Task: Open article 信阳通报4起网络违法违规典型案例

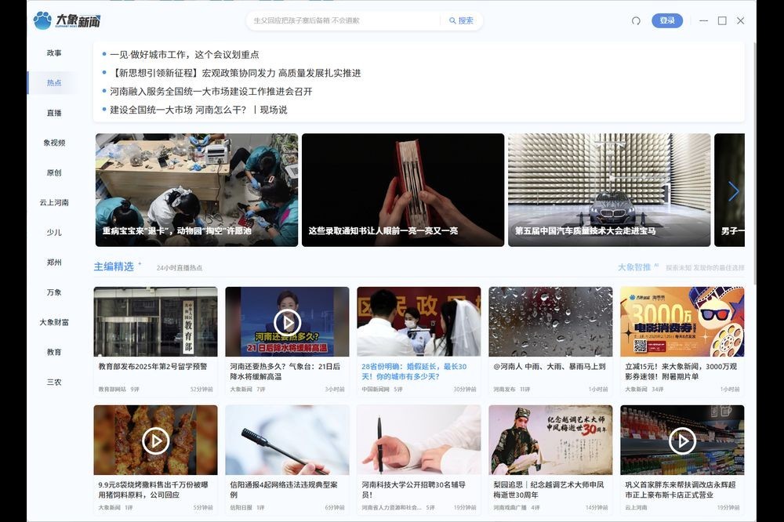Action: (284, 490)
